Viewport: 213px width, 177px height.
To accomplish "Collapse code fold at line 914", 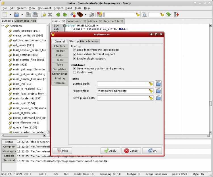I will [64, 25].
